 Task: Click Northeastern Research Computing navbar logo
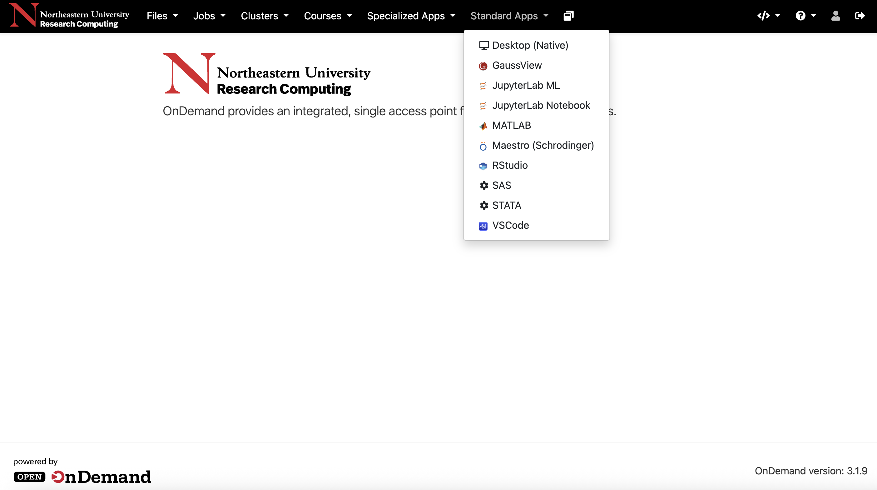(x=69, y=16)
